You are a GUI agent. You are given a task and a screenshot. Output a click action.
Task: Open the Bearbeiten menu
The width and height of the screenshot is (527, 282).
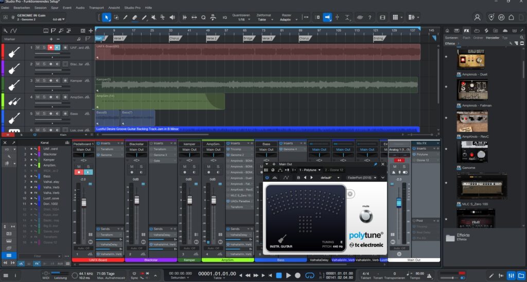22,7
